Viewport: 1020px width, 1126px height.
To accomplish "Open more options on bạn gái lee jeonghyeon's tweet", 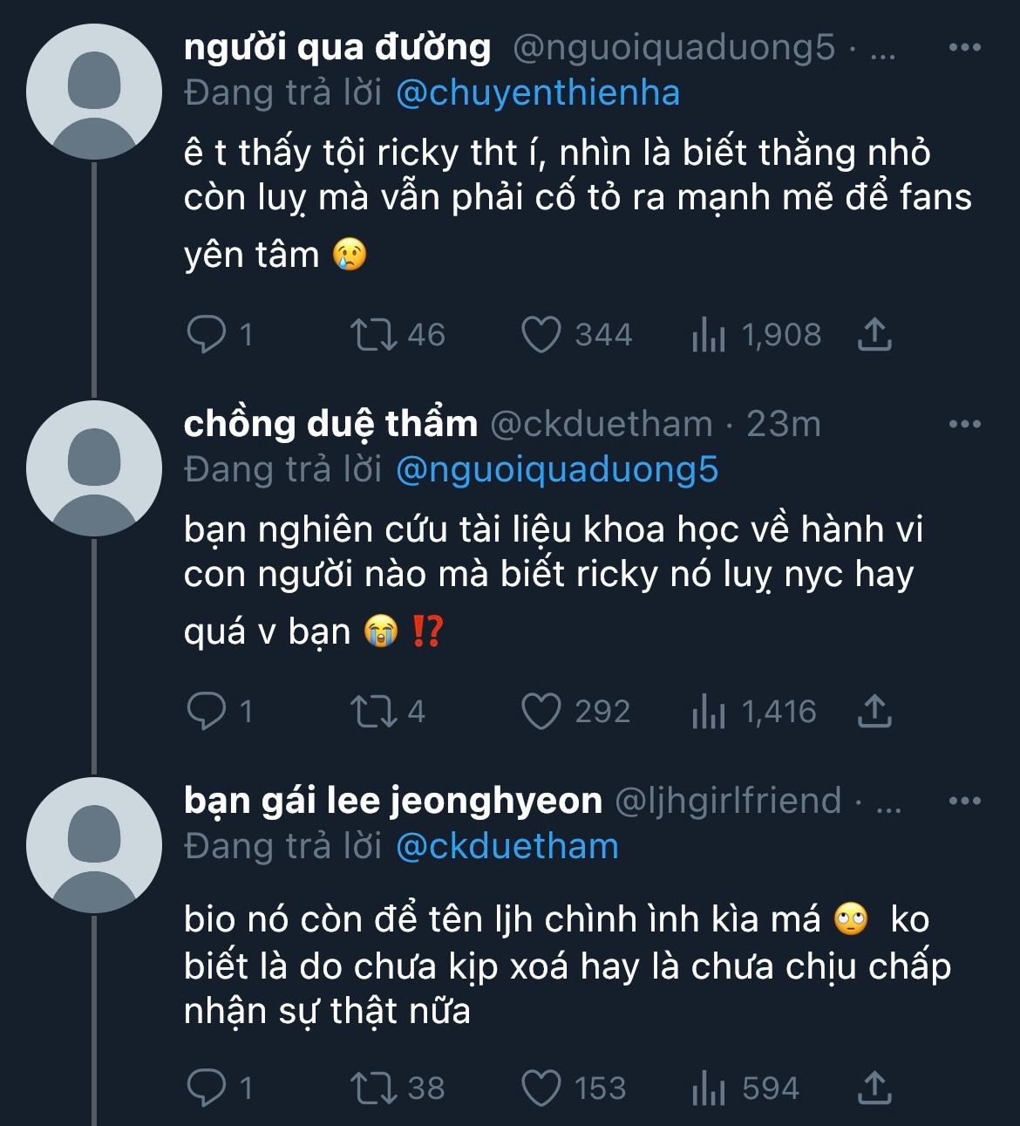I will [964, 801].
